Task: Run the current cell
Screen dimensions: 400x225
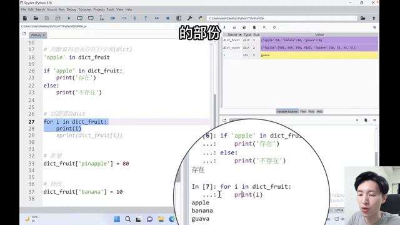Action: [79, 18]
